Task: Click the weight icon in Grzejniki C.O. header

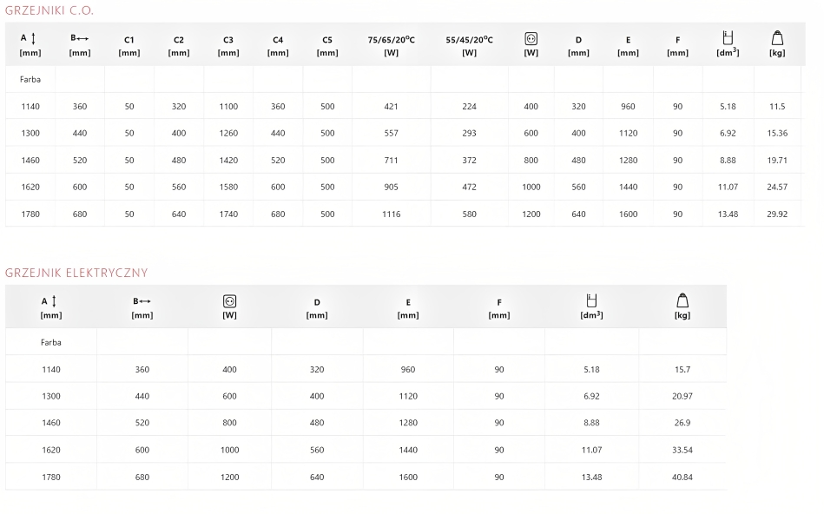Action: pos(777,38)
